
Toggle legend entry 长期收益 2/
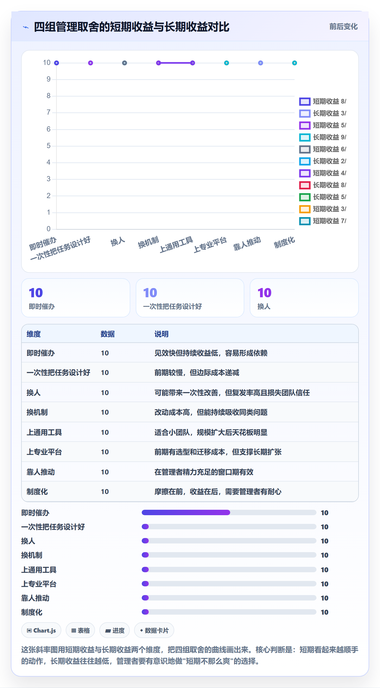click(x=323, y=161)
